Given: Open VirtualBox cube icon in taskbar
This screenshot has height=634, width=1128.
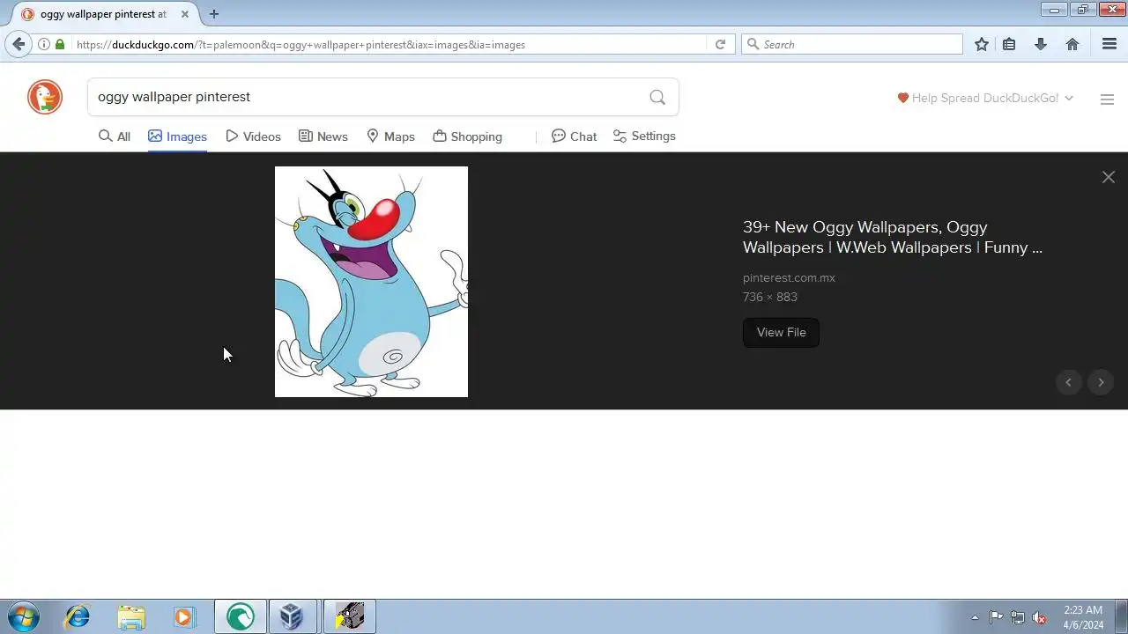Looking at the screenshot, I should [x=292, y=616].
